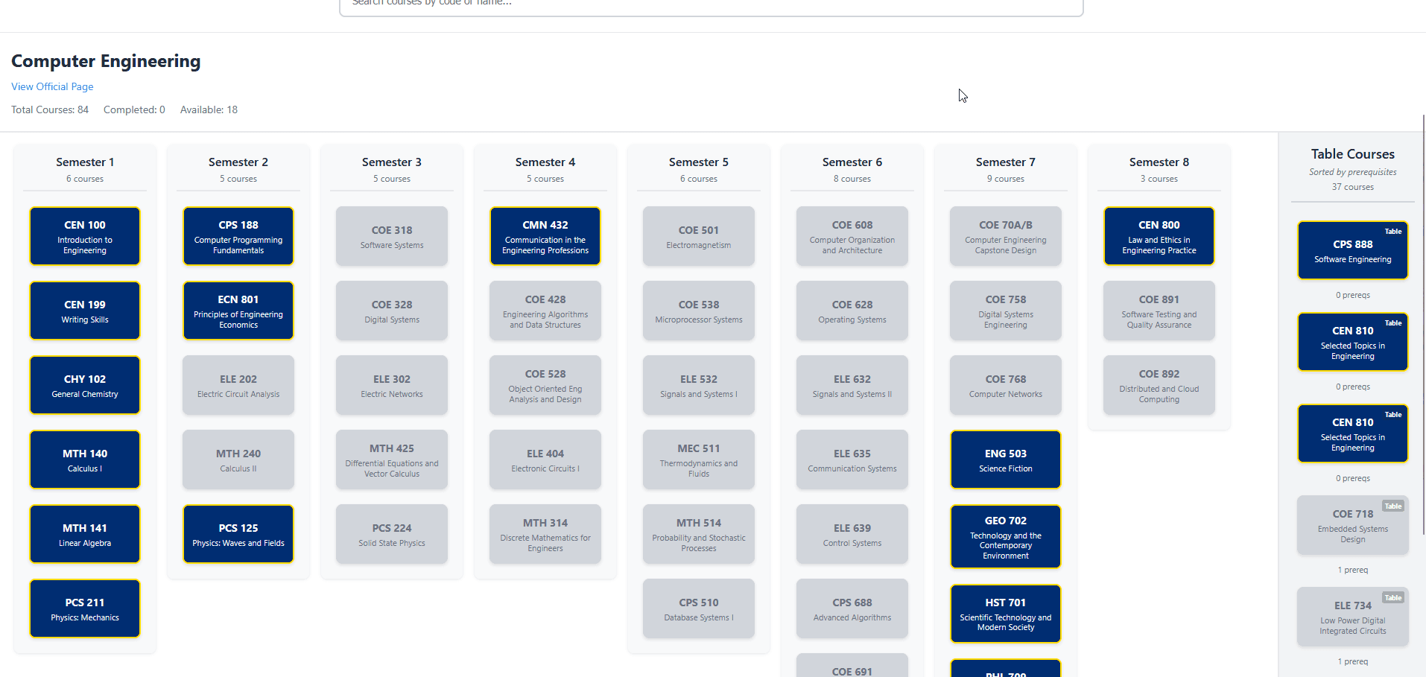This screenshot has height=677, width=1426.
Task: Select CEN 800 Law and Ethics card
Action: pos(1159,236)
